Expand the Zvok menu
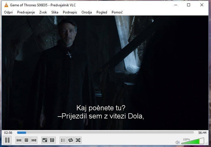211x147 pixels. [43, 12]
